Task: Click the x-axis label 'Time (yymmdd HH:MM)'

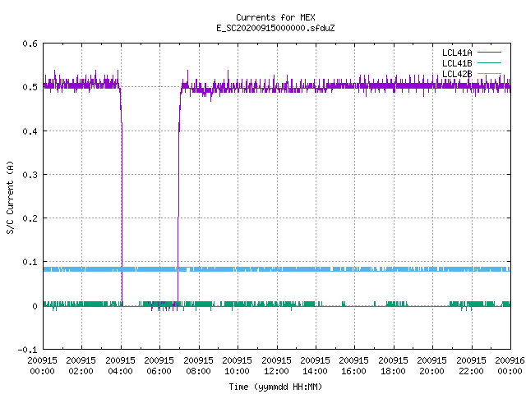Action: coord(275,387)
